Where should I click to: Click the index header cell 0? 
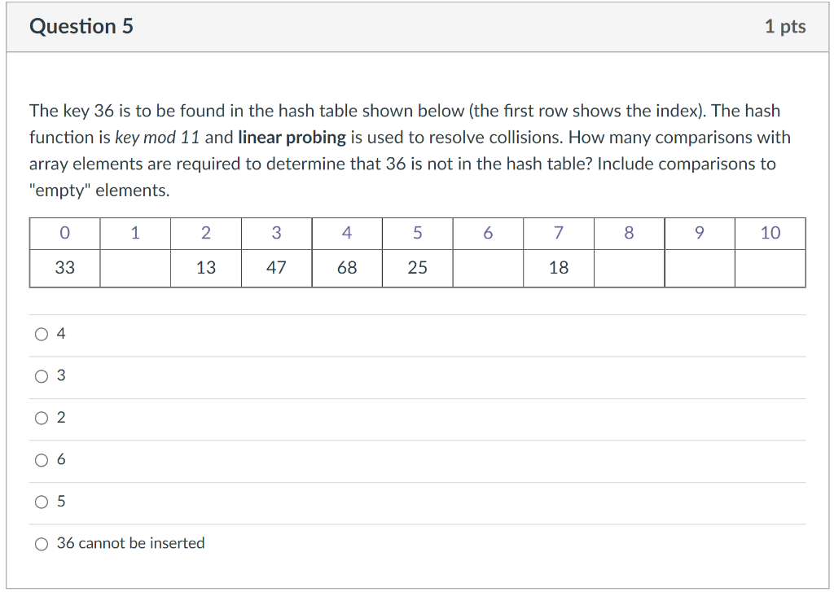[x=64, y=233]
